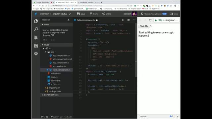Switch to hello.component.ts editor tab
212x119 pixels.
[86, 20]
